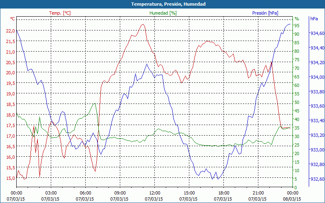The height and width of the screenshot is (203, 325).
Task: Click the 06:00 time axis label
Action: pos(85,193)
